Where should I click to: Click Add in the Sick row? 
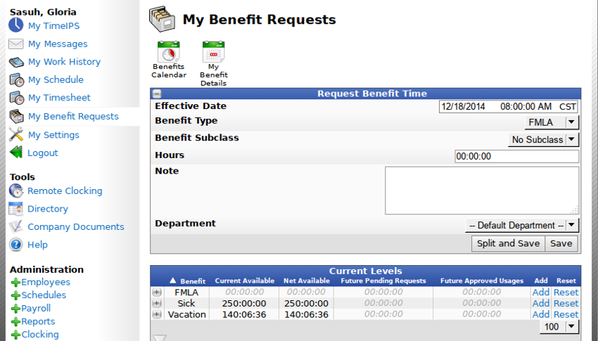(541, 303)
